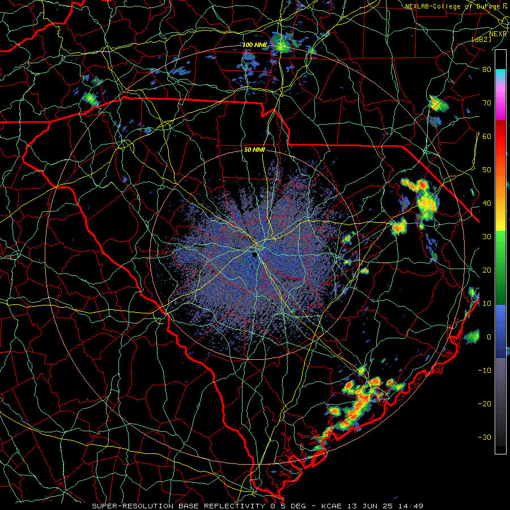This screenshot has height=510, width=510.
Task: Click the 10 value on dBZ scale
Action: coord(487,304)
